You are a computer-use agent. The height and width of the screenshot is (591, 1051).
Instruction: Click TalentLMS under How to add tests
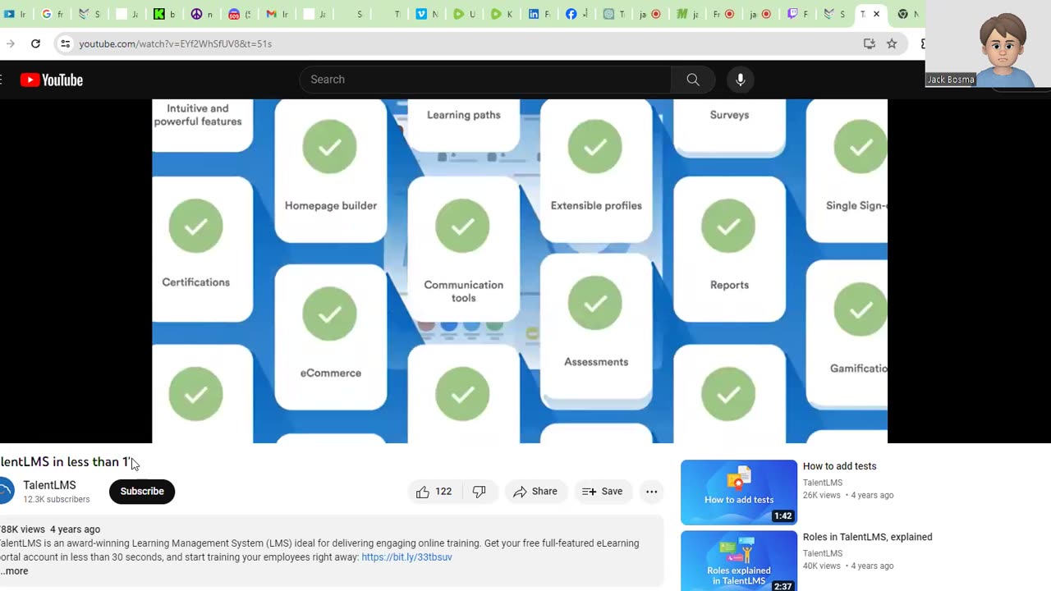[823, 483]
